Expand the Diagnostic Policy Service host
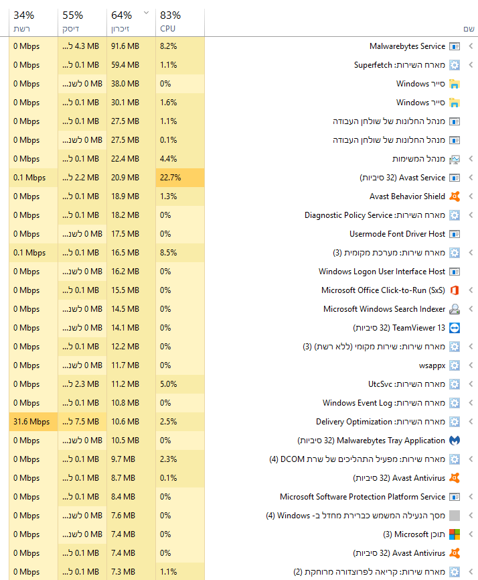The image size is (478, 580). [x=471, y=215]
